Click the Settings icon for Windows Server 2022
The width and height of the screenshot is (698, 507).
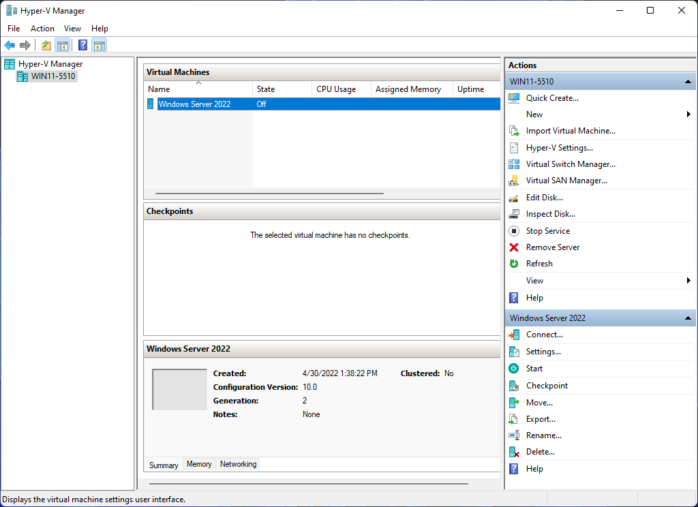coord(514,352)
